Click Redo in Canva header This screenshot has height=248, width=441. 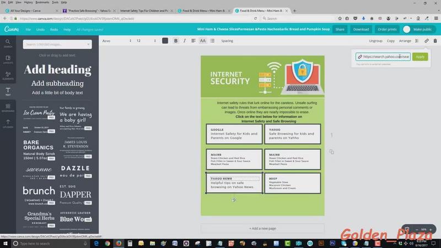pyautogui.click(x=54, y=30)
